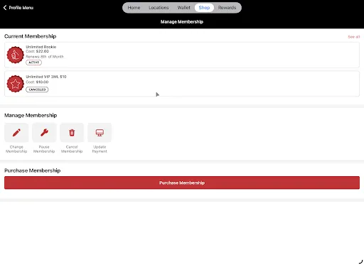Click the CANCELLED status badge
The image size is (364, 265).
pyautogui.click(x=37, y=90)
